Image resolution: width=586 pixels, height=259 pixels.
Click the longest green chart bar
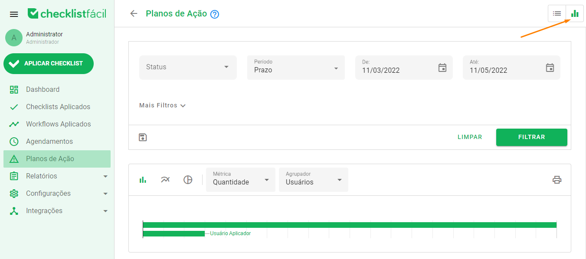[x=350, y=225]
